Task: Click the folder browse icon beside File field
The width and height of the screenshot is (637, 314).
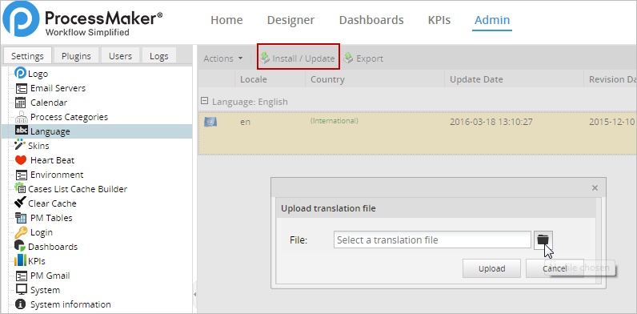Action: coord(543,240)
